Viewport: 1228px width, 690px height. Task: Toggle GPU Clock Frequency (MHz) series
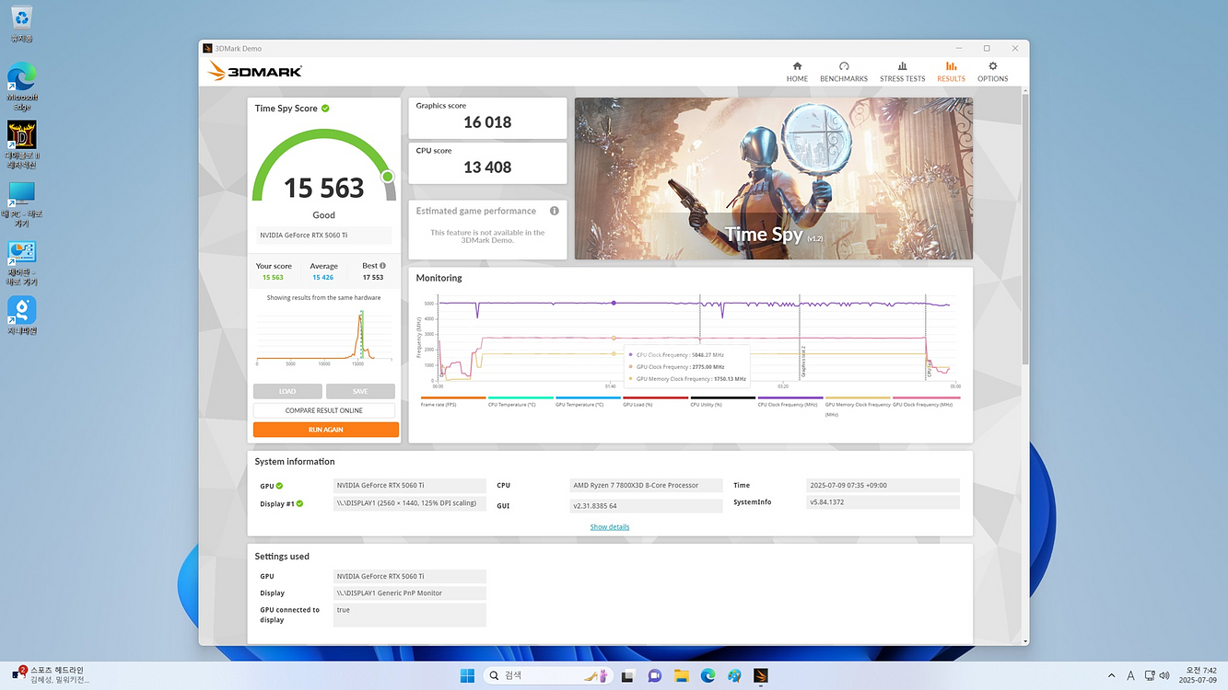[926, 402]
